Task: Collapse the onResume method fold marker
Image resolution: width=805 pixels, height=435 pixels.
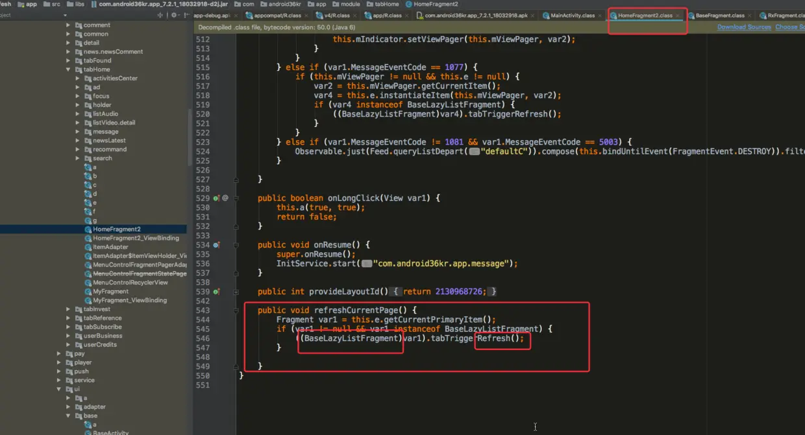Action: coord(237,244)
